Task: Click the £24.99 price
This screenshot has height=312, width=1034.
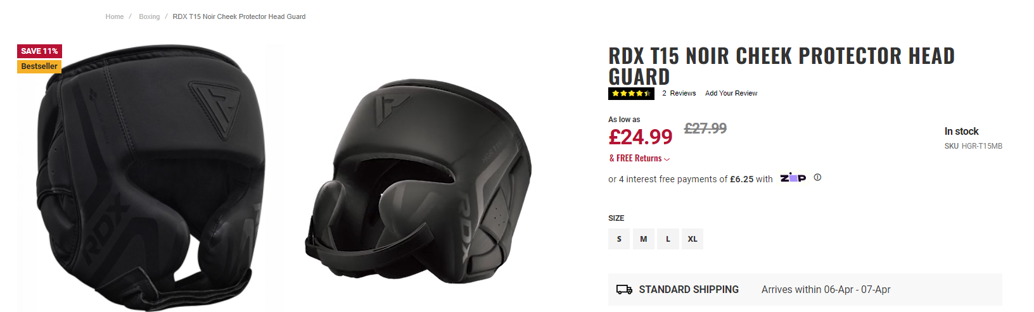Action: [641, 137]
